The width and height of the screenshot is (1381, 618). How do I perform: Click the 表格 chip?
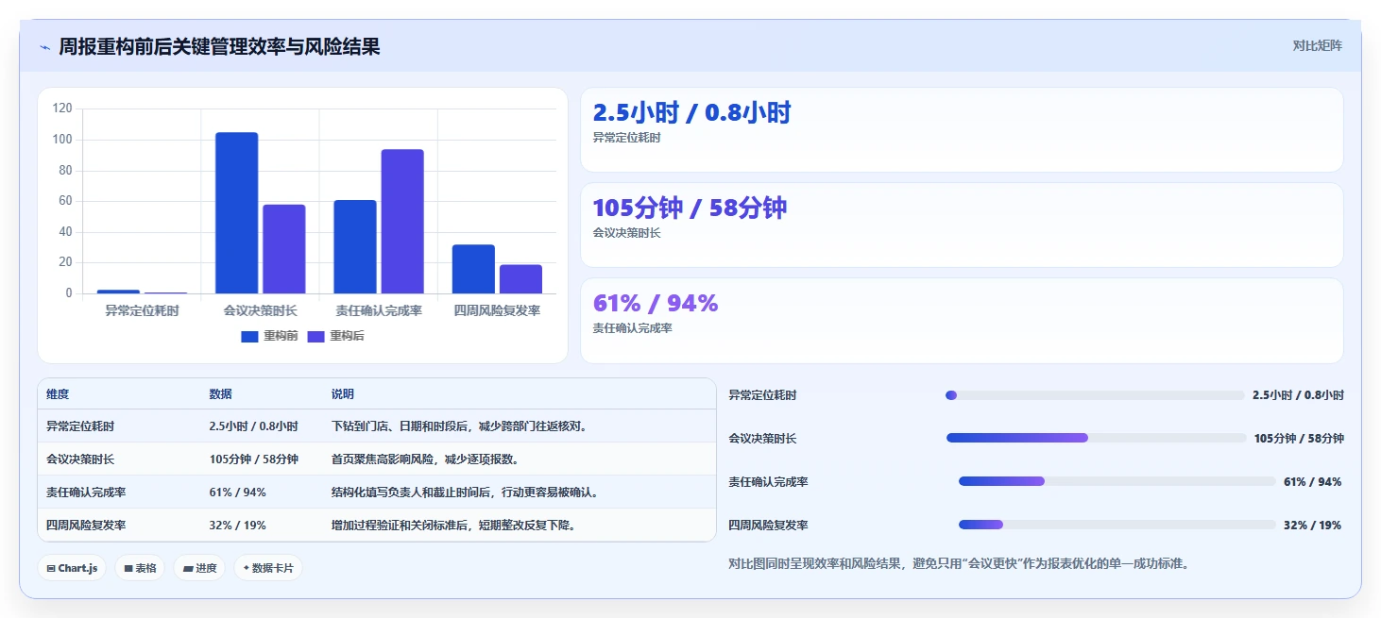click(x=140, y=568)
